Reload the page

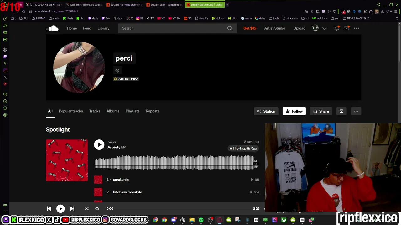point(23,12)
